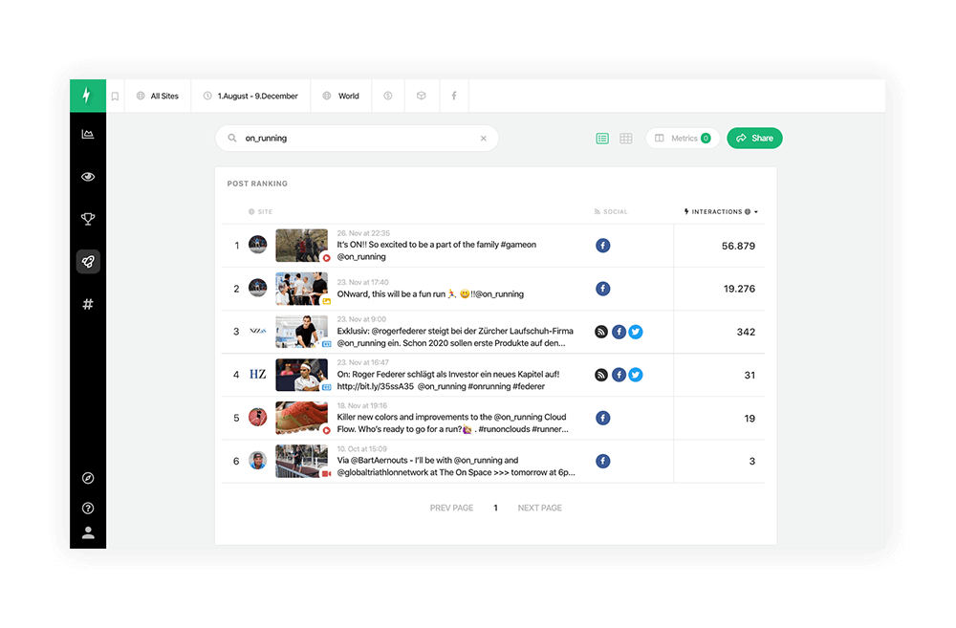Open the All Sites filter dropdown

158,97
